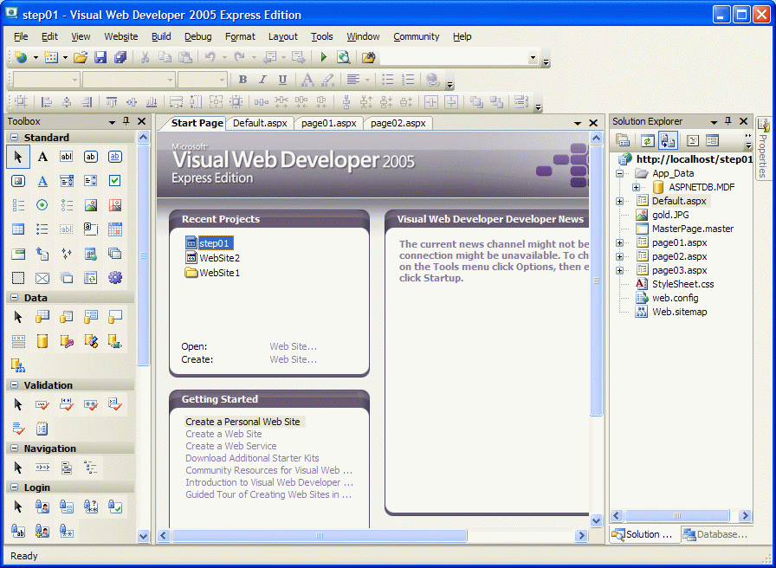Click the Underline formatting icon
Screen dimensions: 776x568
(282, 80)
